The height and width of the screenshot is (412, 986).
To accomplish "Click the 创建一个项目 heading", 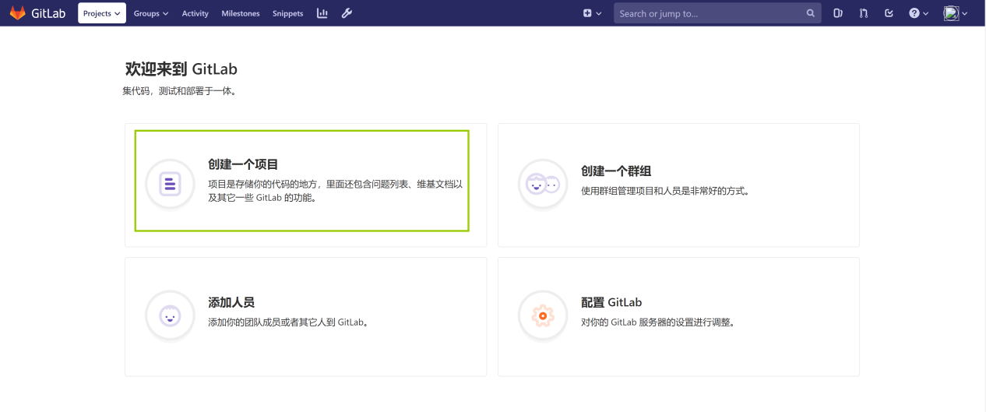I will pyautogui.click(x=243, y=164).
